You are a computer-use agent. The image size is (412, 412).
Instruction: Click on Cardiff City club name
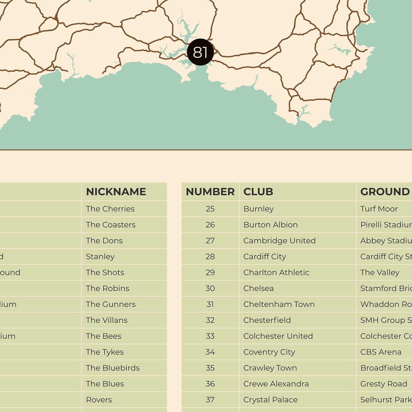(265, 257)
